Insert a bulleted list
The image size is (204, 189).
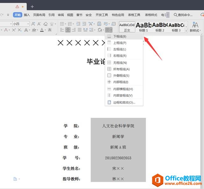click(x=62, y=24)
